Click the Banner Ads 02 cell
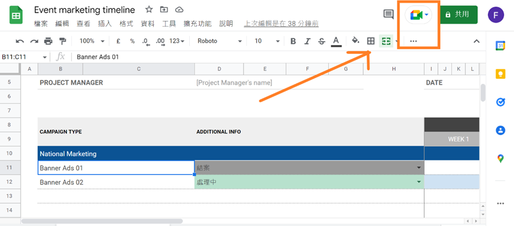 pos(116,182)
